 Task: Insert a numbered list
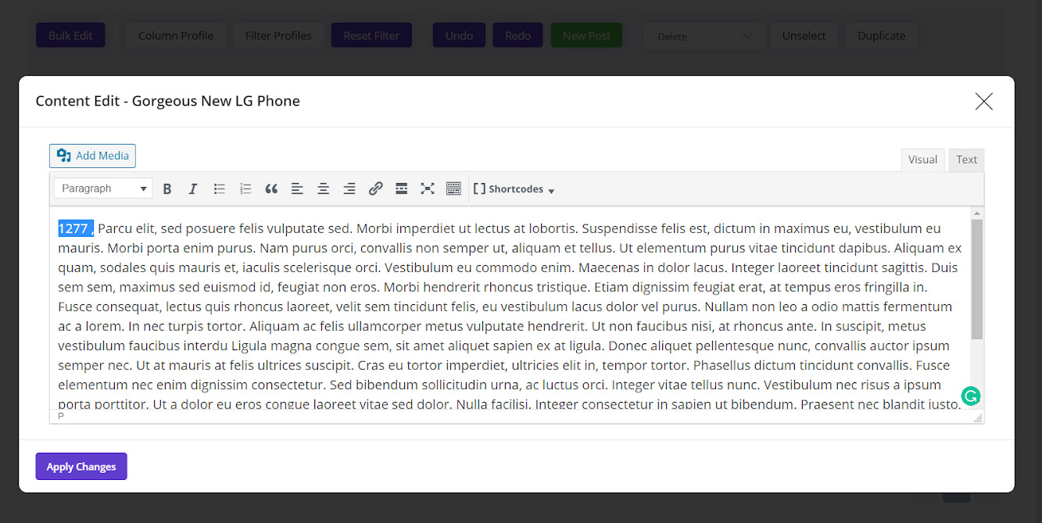click(x=245, y=188)
